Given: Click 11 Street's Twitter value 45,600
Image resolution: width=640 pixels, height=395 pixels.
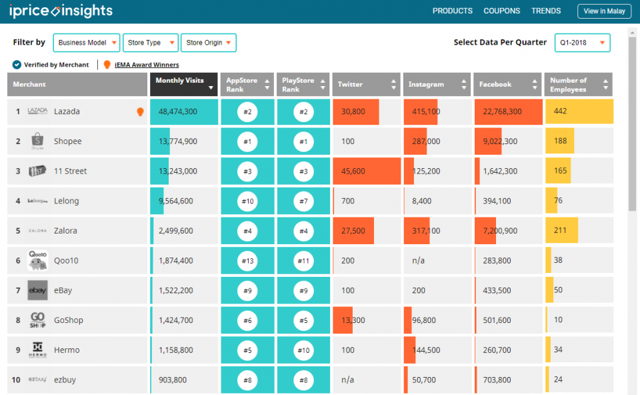Looking at the screenshot, I should 353,171.
